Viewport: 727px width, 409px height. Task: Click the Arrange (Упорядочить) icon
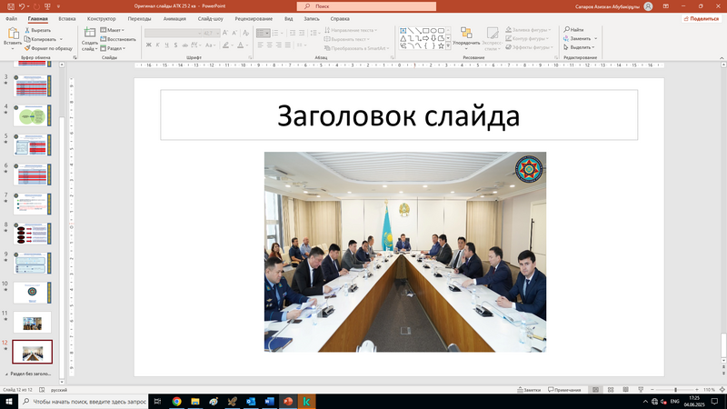tap(465, 33)
